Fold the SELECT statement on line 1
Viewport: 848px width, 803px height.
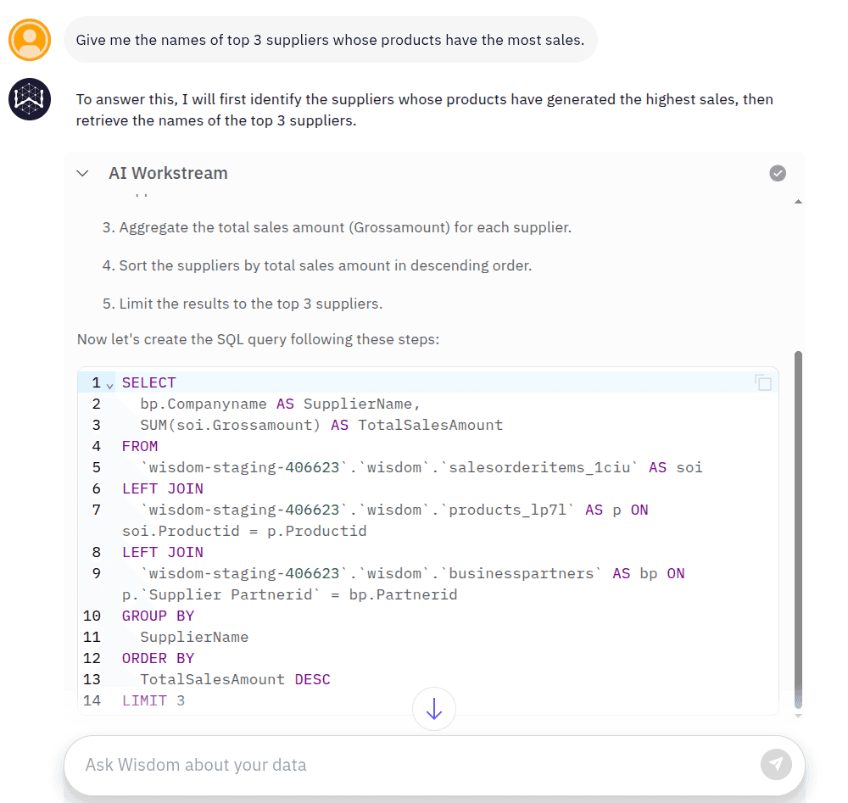coord(108,383)
